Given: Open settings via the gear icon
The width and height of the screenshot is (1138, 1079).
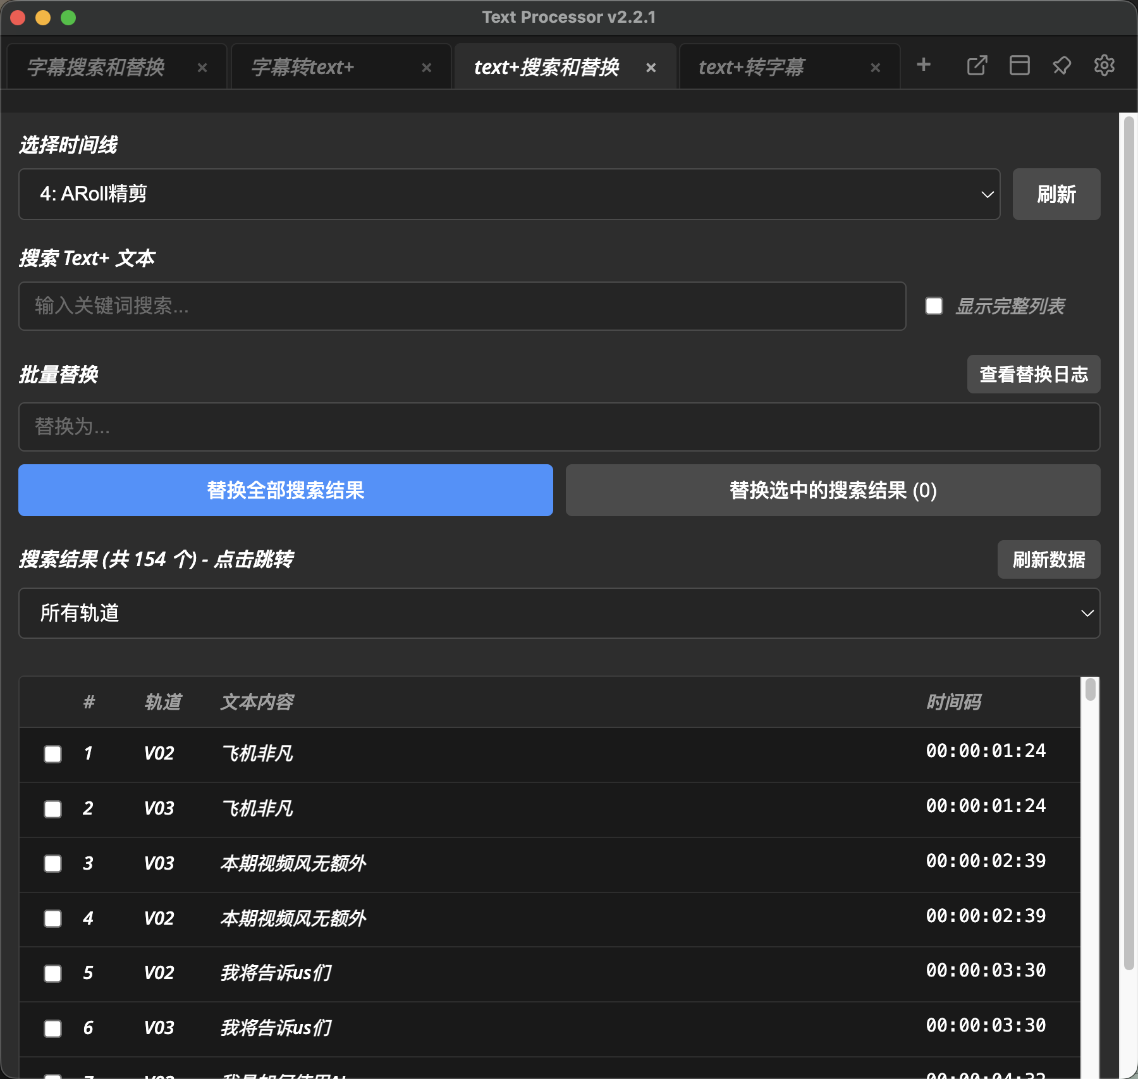Looking at the screenshot, I should pos(1104,65).
